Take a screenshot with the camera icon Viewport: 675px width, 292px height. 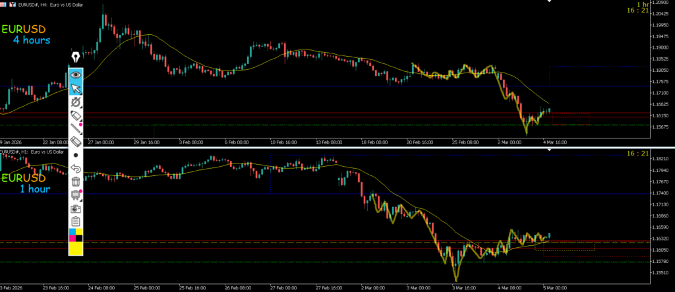(76, 208)
